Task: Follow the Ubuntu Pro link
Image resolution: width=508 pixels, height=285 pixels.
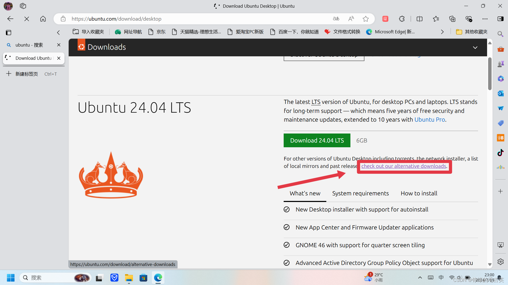Action: click(430, 119)
